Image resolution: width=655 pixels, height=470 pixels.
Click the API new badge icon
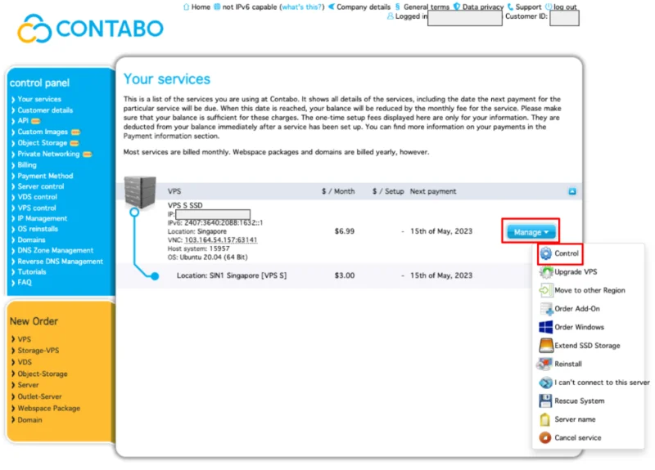coord(35,121)
